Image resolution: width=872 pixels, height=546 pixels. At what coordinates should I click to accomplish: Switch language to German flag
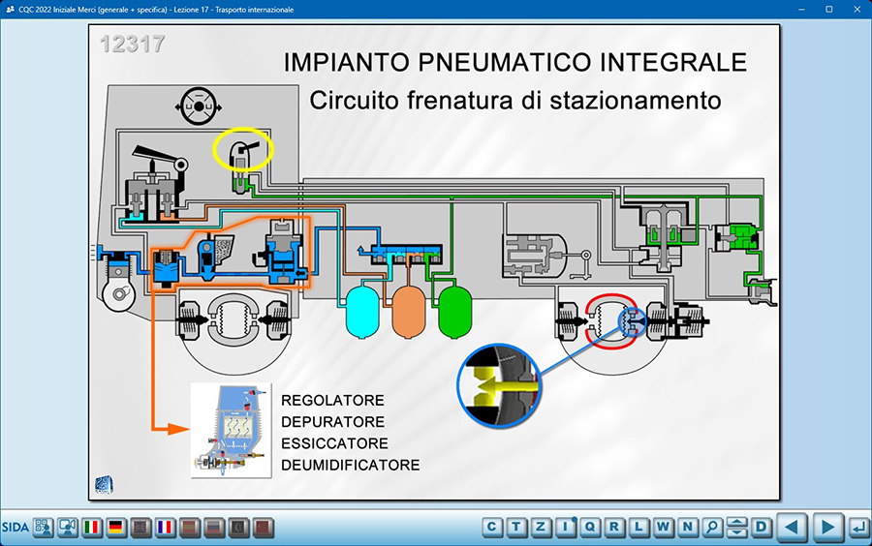(116, 528)
